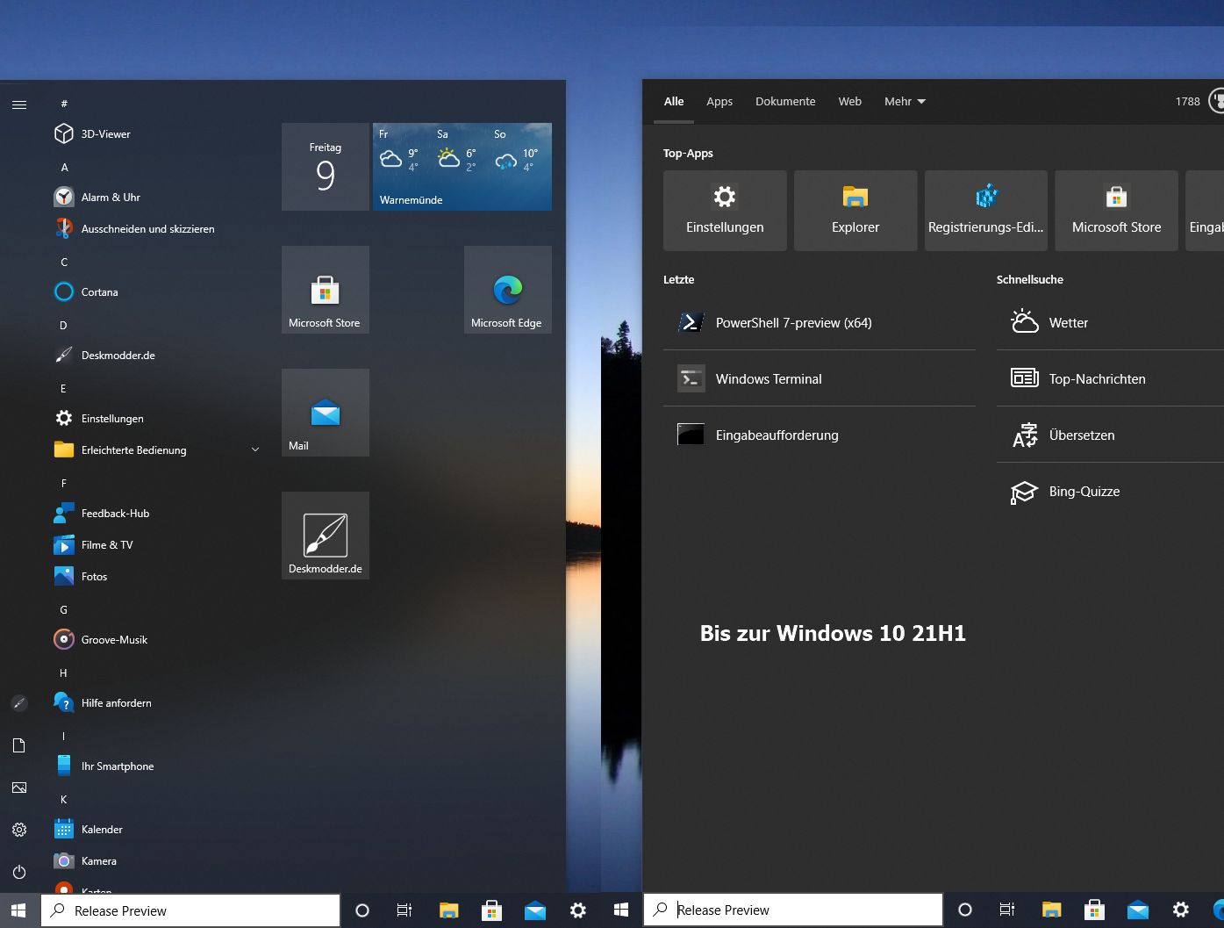
Task: Open Microsoft Store from Top-Apps
Action: tap(1116, 211)
